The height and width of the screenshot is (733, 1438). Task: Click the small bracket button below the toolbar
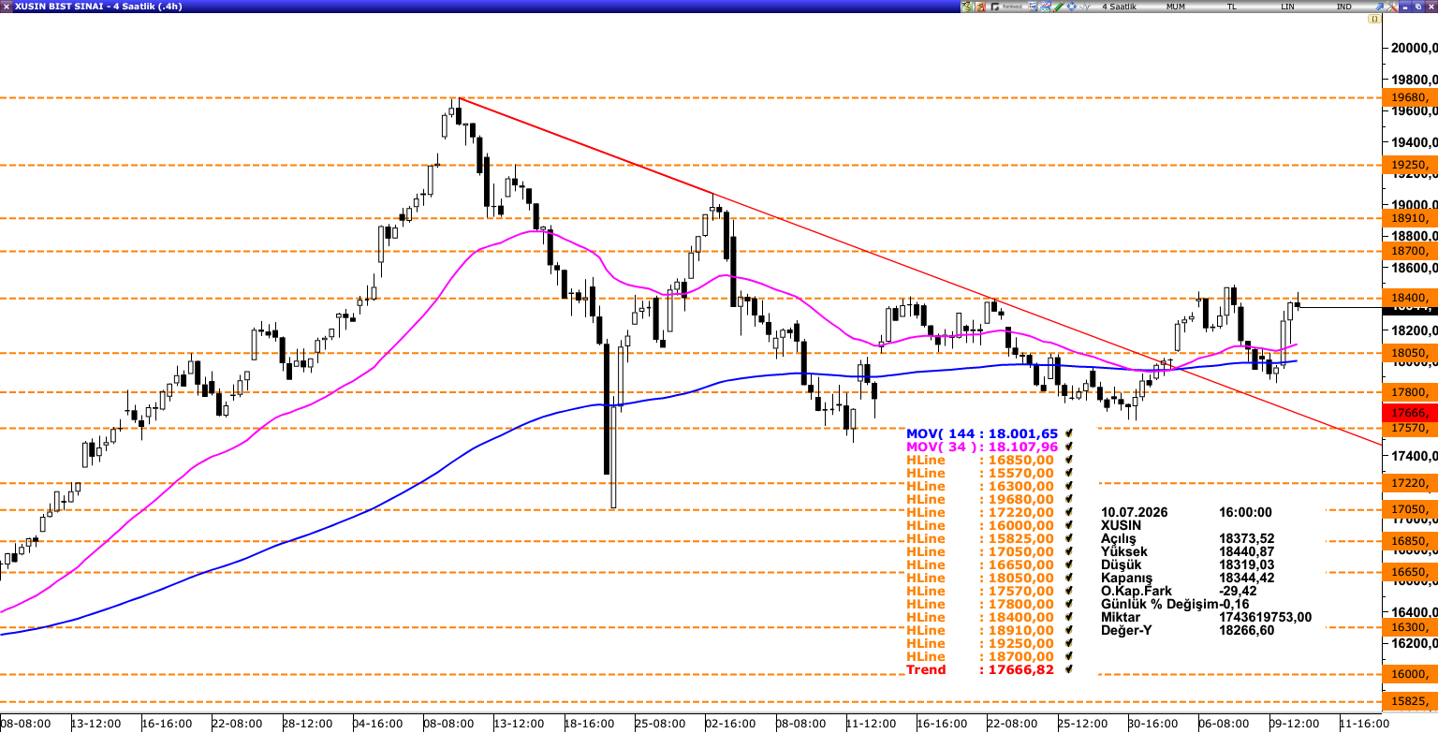click(x=1374, y=19)
